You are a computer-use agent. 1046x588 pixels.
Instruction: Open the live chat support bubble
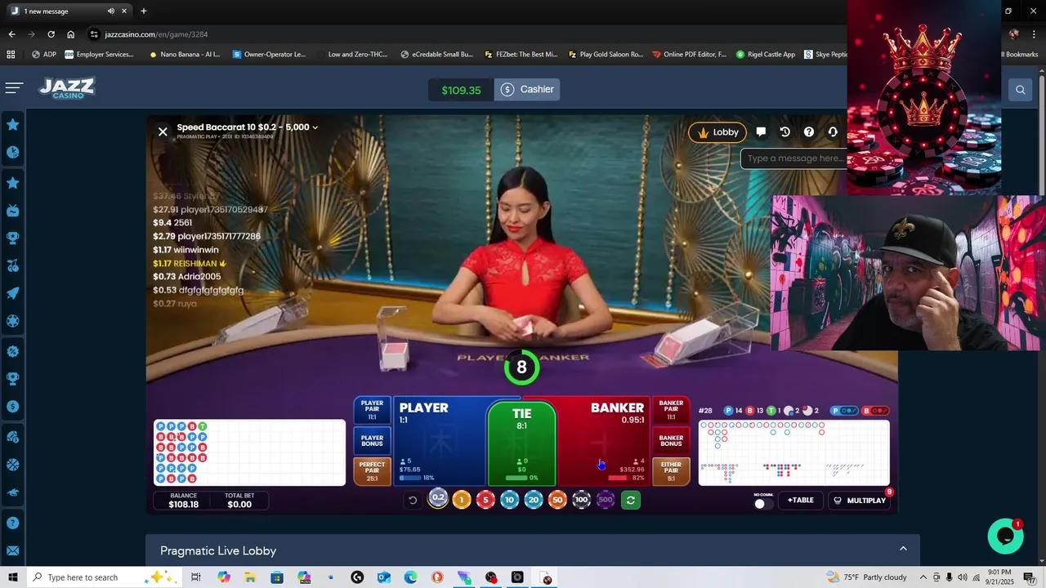tap(1005, 536)
